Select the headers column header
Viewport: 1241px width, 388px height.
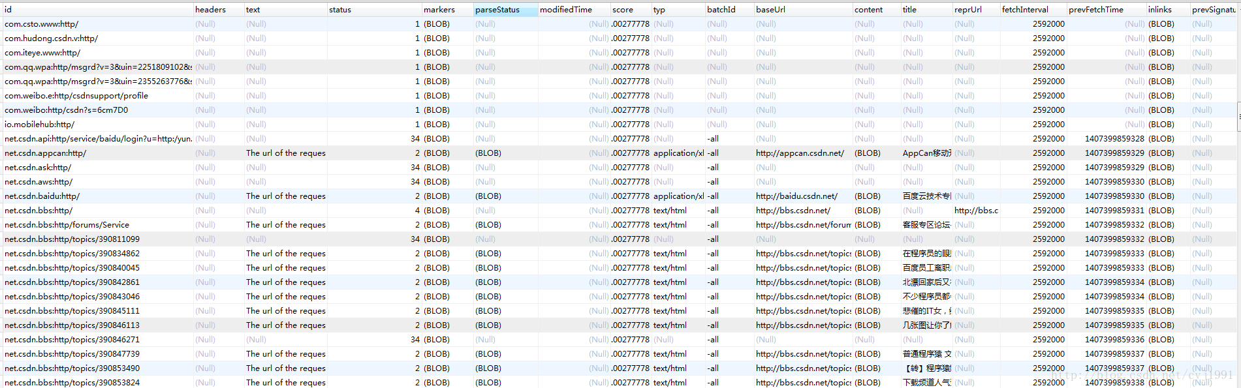(x=219, y=9)
